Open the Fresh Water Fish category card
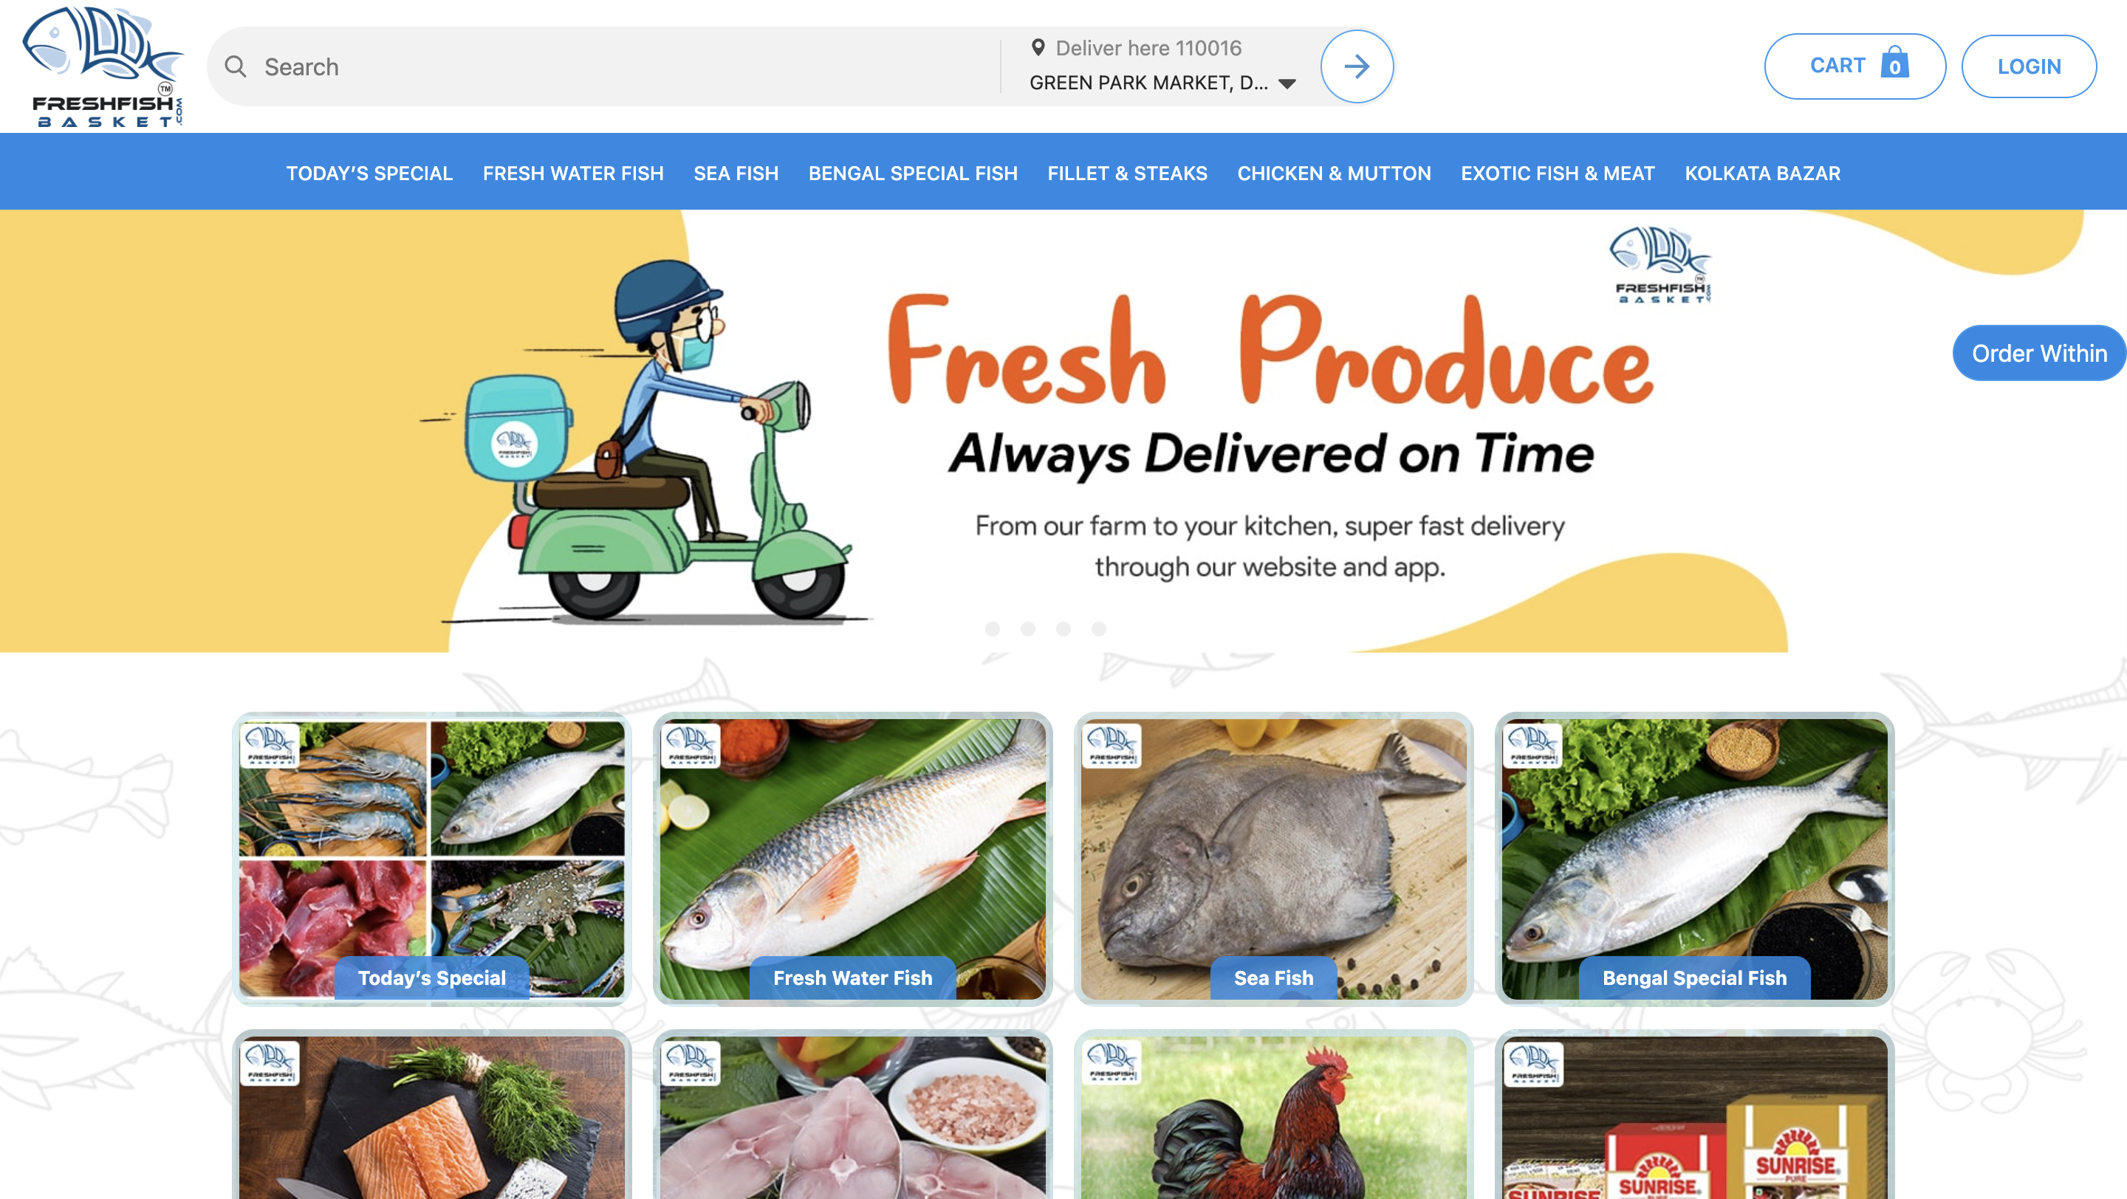 (852, 859)
